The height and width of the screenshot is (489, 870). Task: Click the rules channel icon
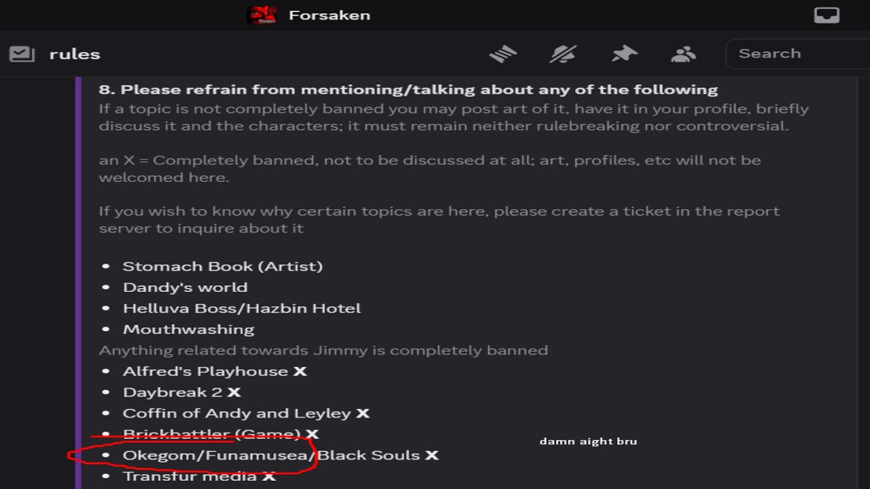pos(22,54)
